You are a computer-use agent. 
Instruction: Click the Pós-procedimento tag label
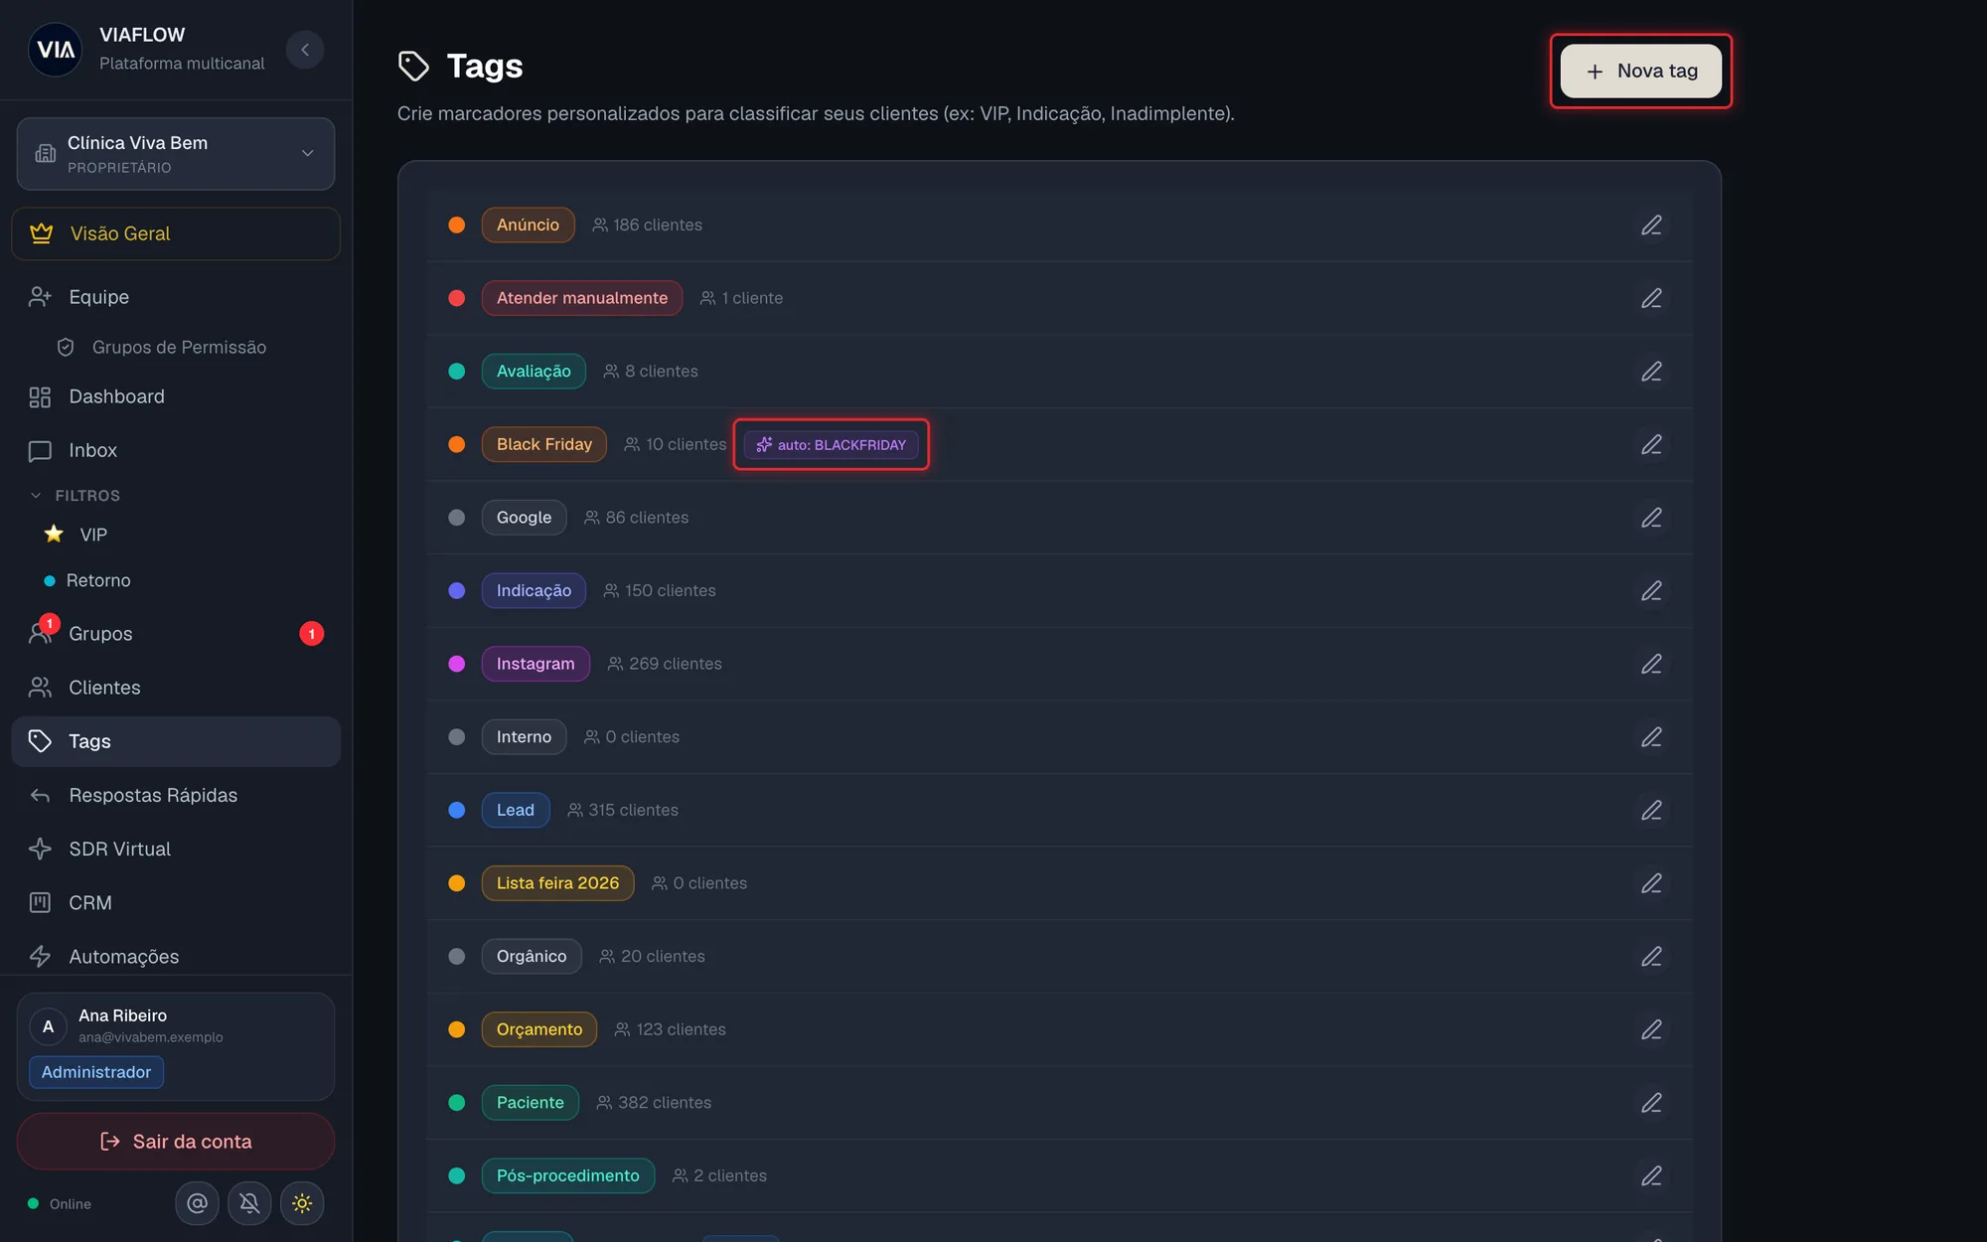tap(568, 1175)
